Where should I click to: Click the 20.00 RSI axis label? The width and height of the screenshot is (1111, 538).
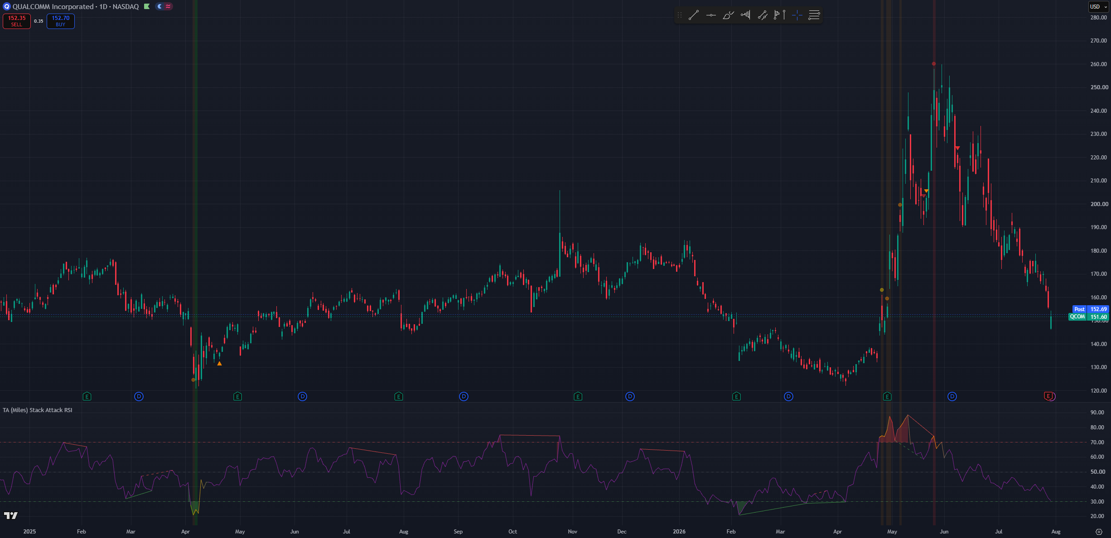1097,516
